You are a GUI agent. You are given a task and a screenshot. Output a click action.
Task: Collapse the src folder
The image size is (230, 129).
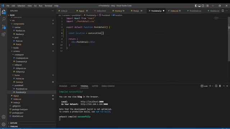[32, 20]
